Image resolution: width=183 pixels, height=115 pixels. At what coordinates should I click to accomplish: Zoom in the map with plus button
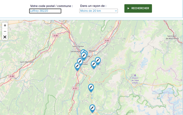click(5, 26)
